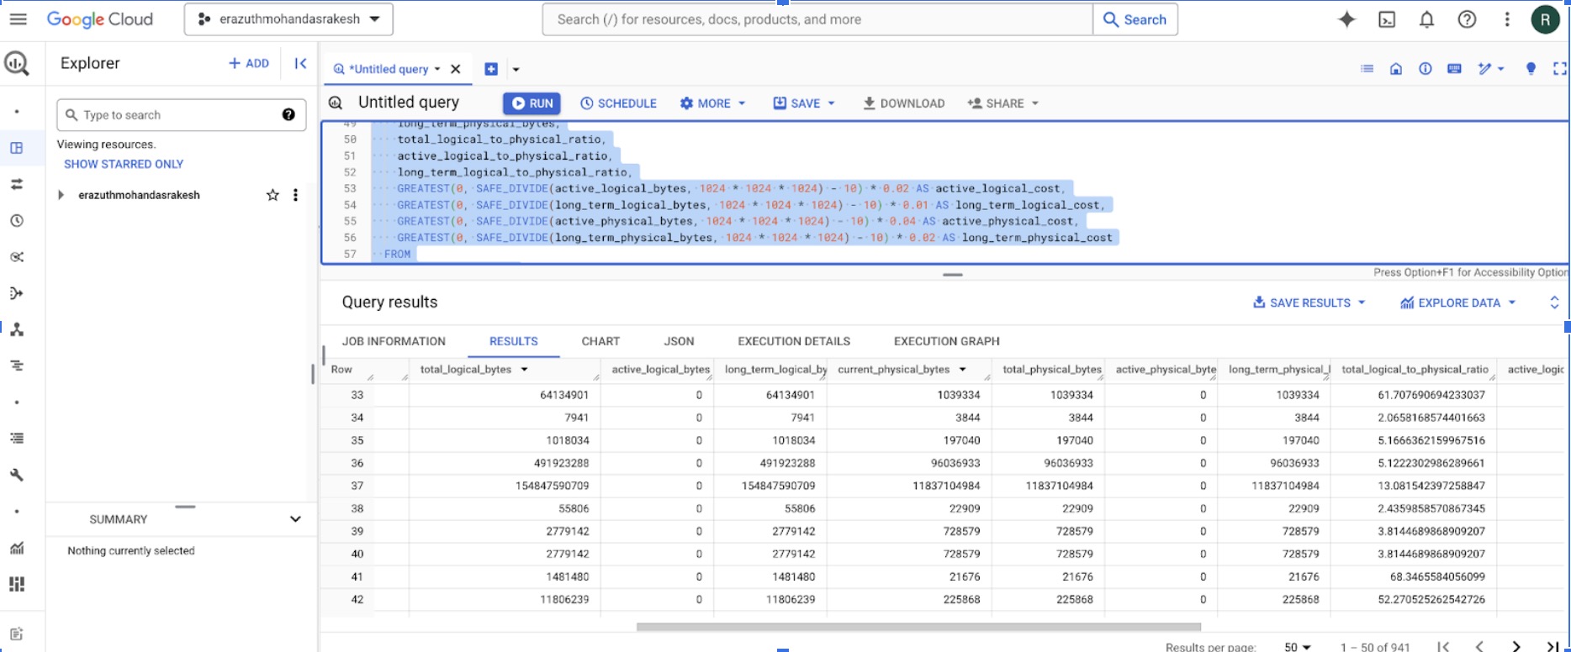
Task: Change results per page dropdown
Action: tap(1298, 647)
